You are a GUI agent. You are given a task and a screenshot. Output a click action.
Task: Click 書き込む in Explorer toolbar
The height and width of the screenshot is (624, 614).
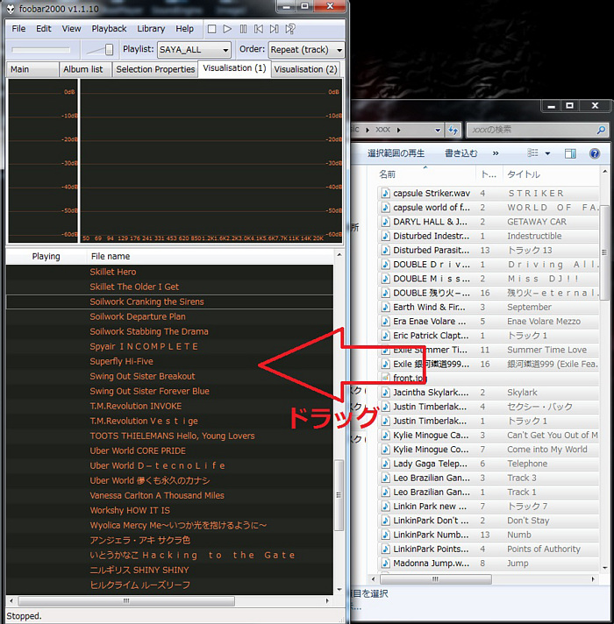(460, 153)
